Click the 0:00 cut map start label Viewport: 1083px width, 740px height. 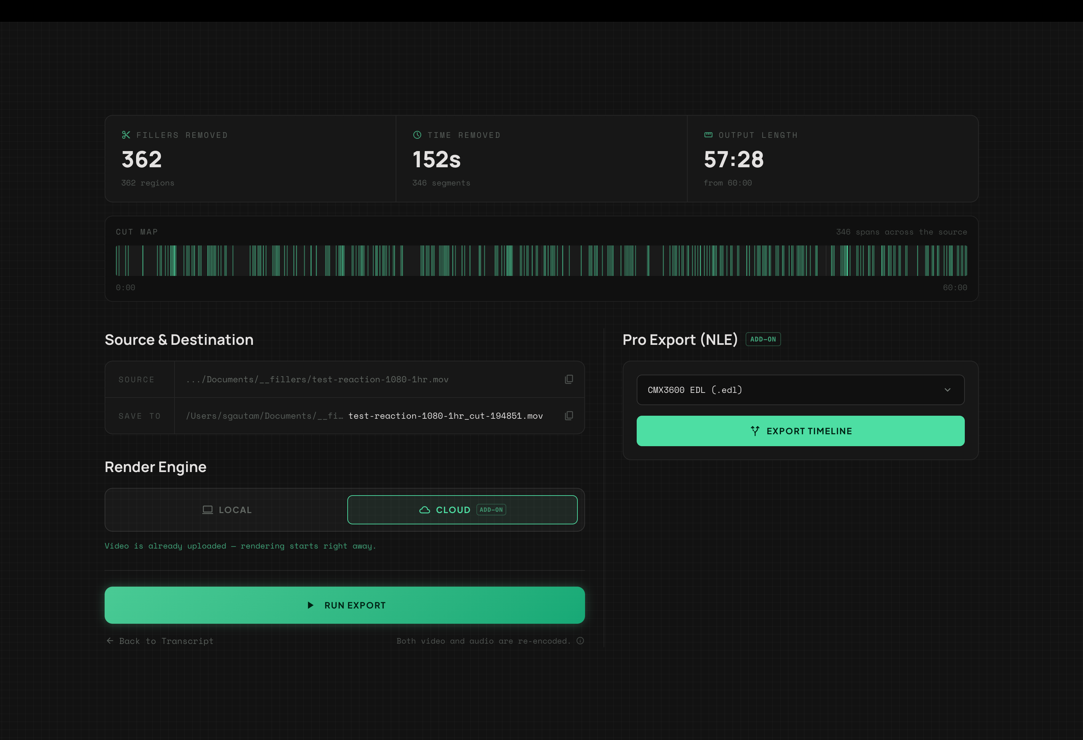coord(125,287)
